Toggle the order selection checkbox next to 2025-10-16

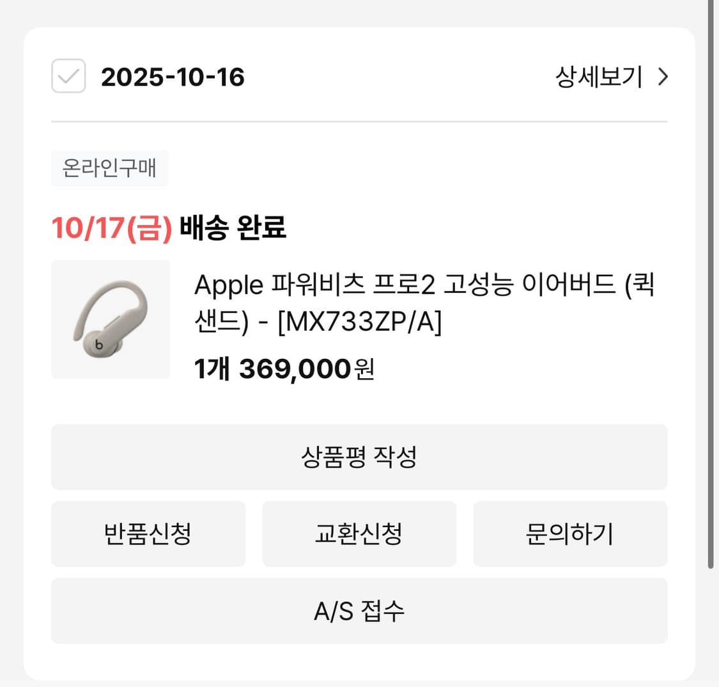[x=68, y=76]
